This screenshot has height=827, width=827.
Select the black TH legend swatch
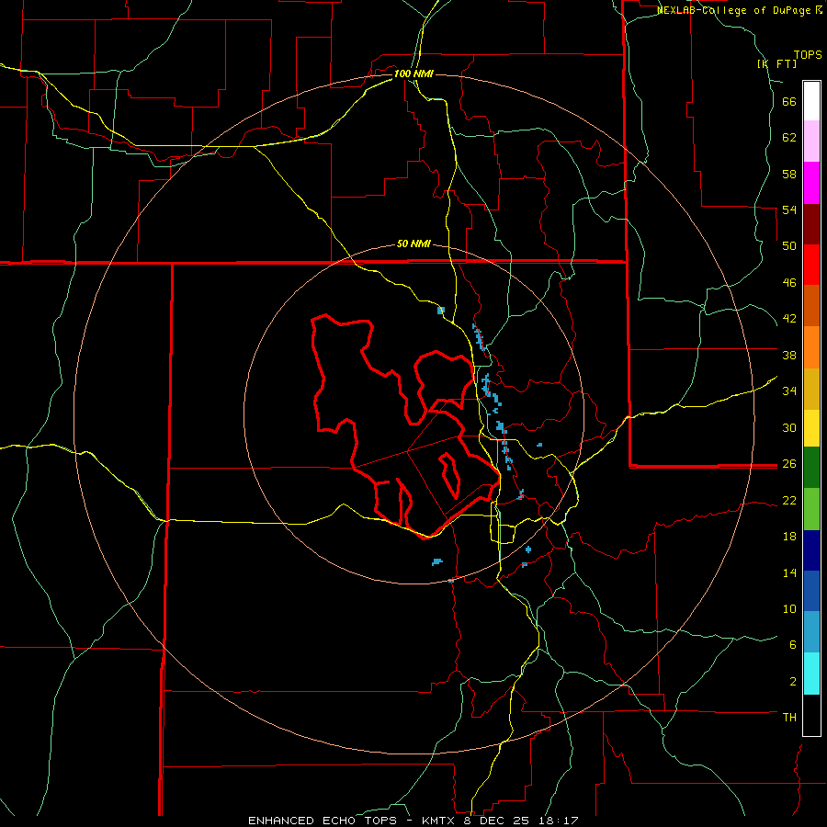[x=811, y=715]
